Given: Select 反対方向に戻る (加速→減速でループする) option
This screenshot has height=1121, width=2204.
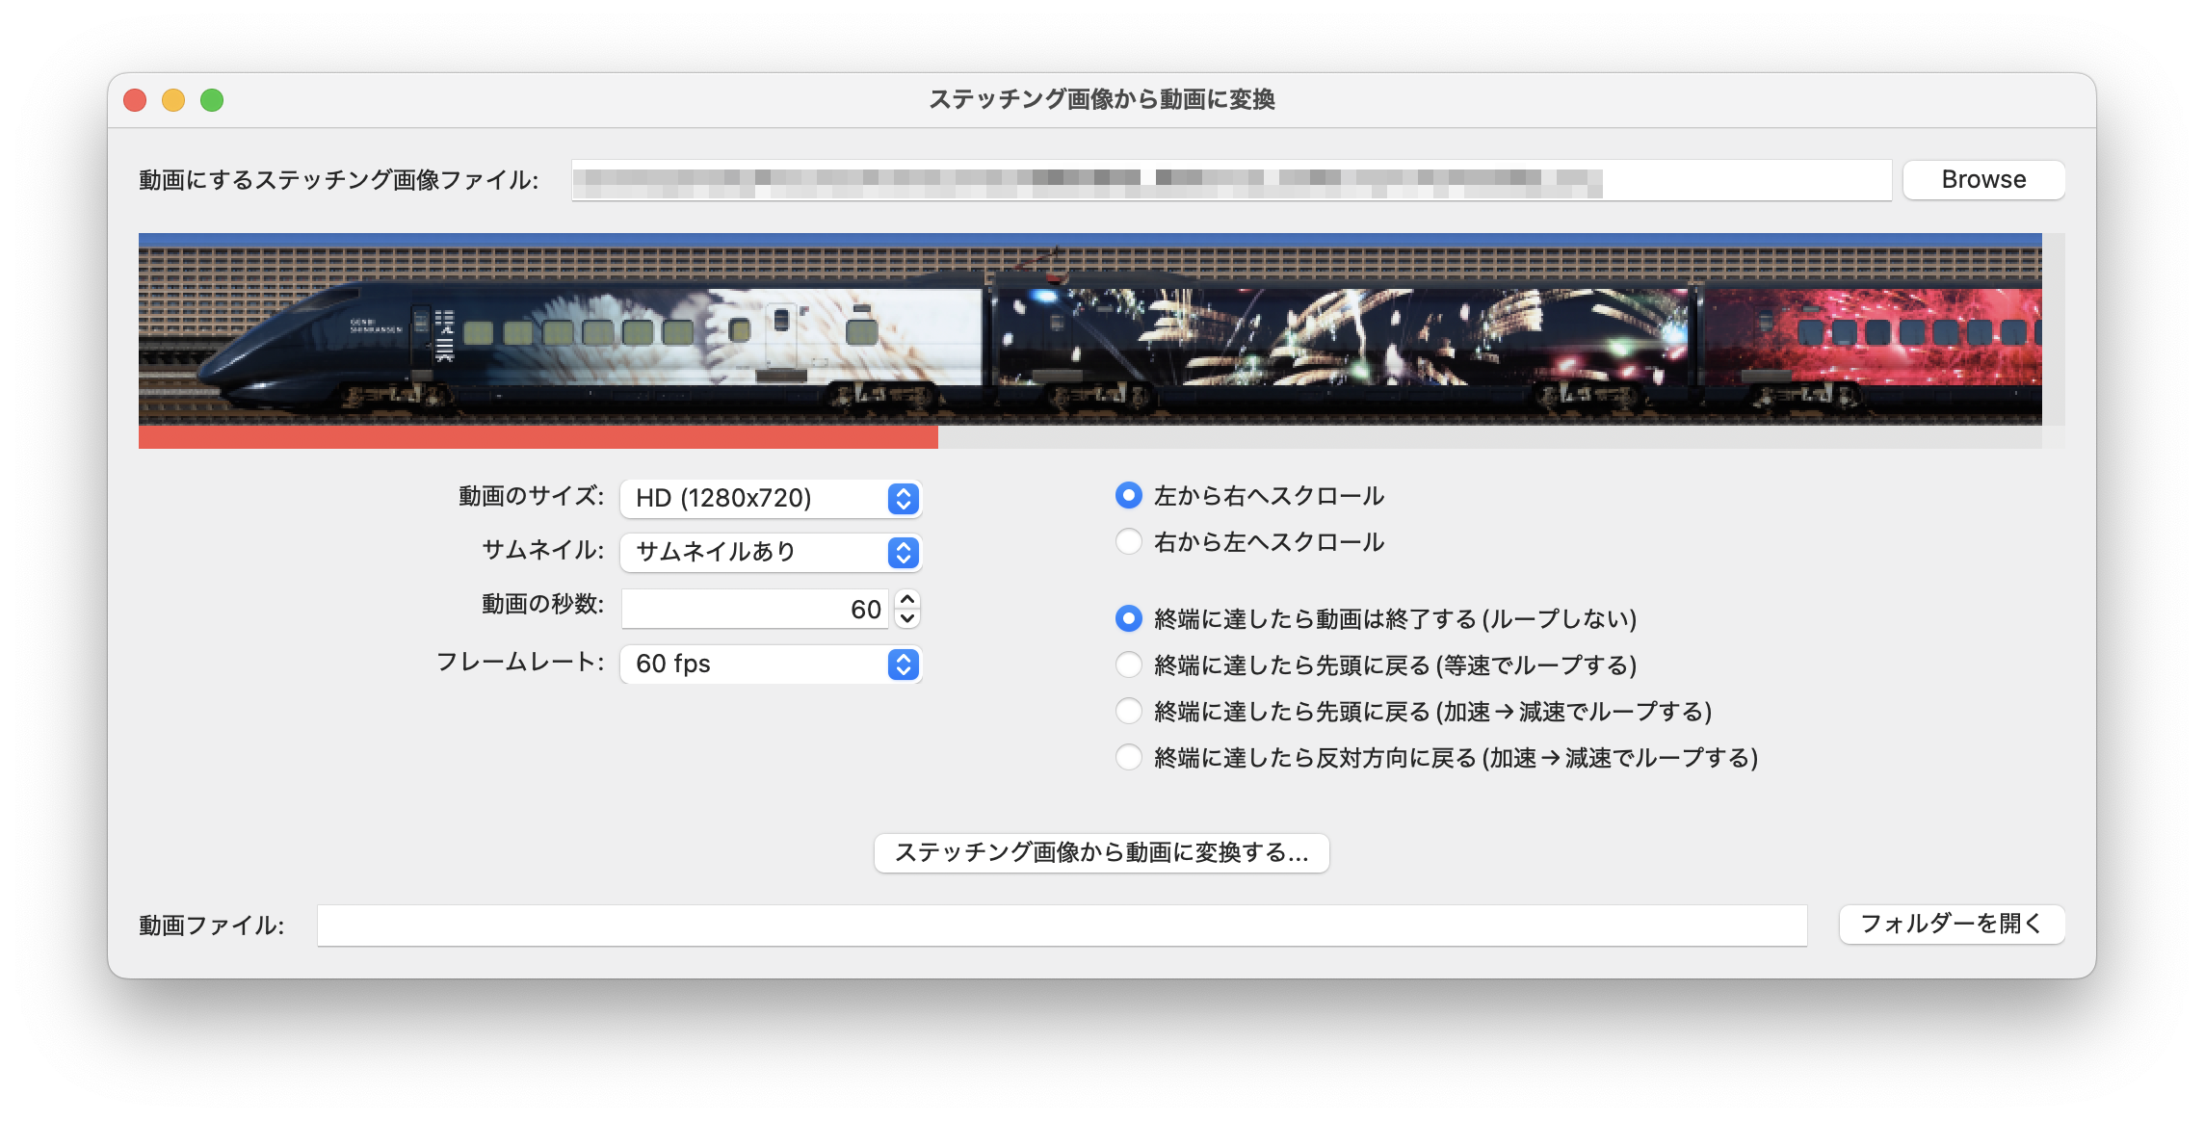Looking at the screenshot, I should [1128, 758].
